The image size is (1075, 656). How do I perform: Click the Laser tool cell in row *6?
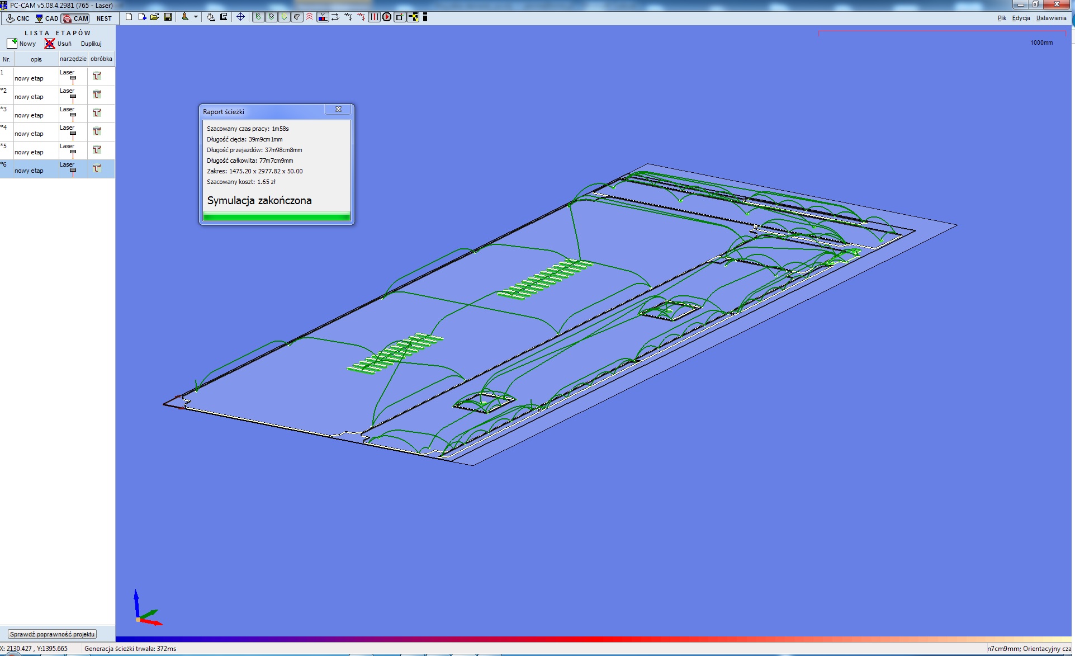73,168
